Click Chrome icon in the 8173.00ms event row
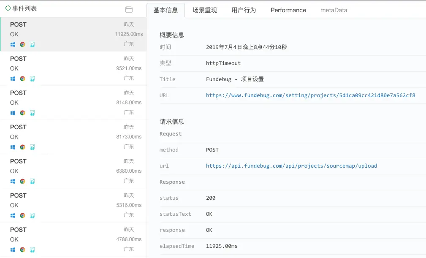426x258 pixels. 22,147
